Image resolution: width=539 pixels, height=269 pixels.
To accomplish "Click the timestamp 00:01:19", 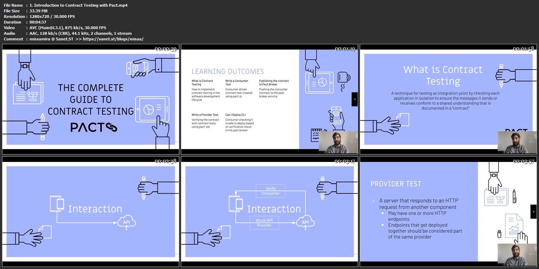I will point(345,48).
